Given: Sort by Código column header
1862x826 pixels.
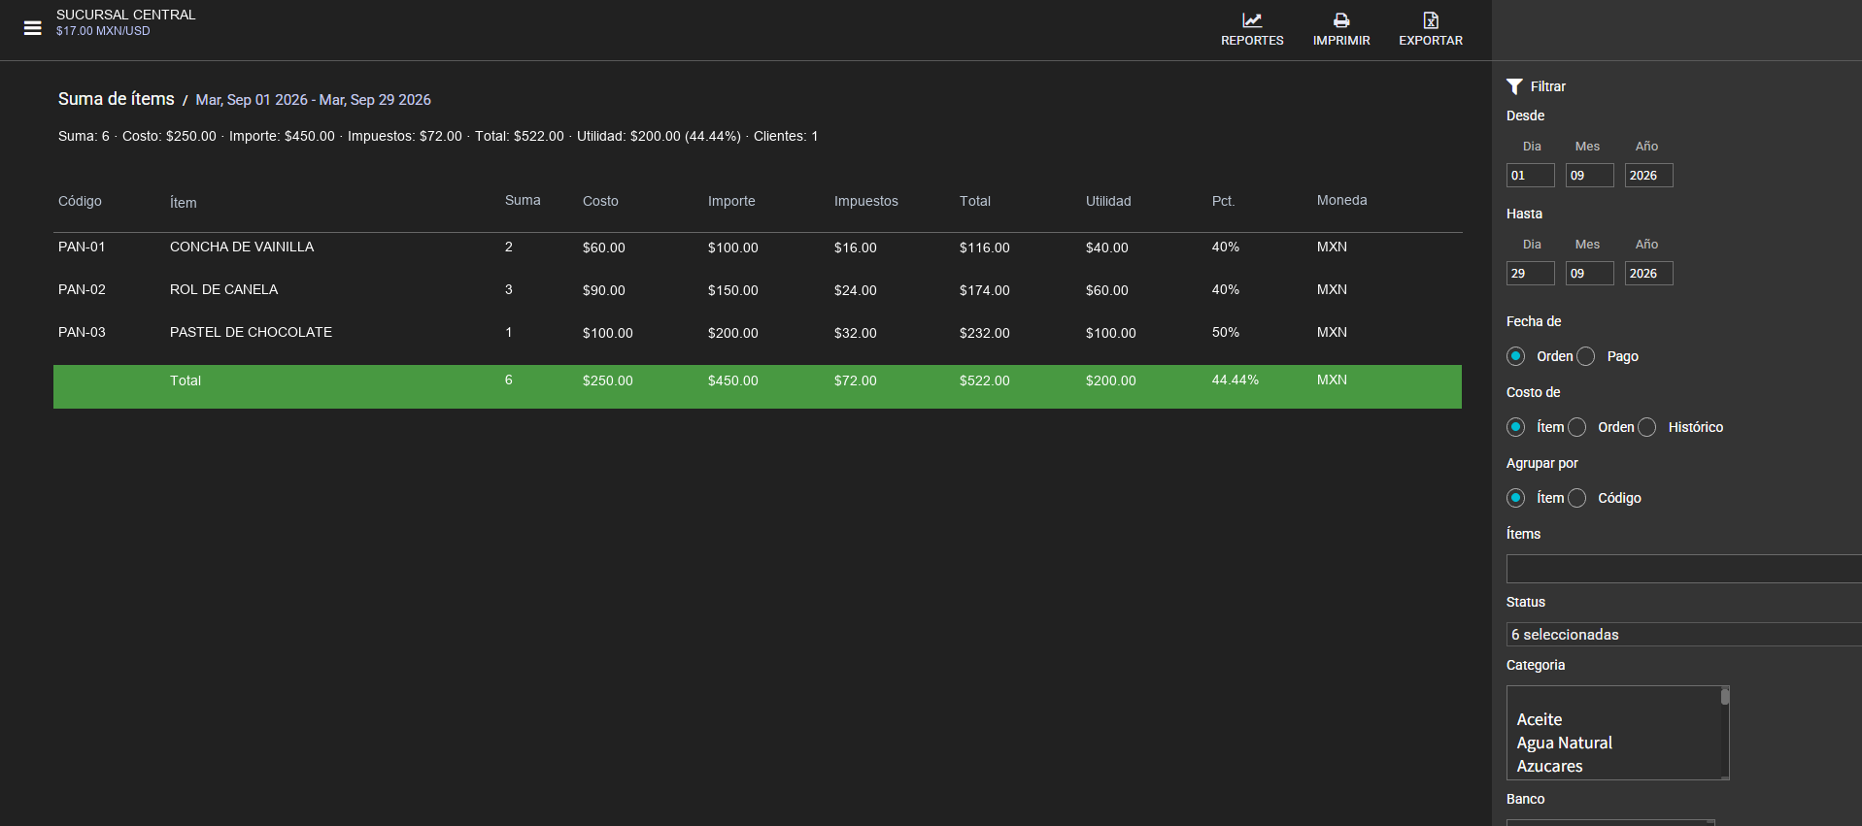Looking at the screenshot, I should [80, 201].
